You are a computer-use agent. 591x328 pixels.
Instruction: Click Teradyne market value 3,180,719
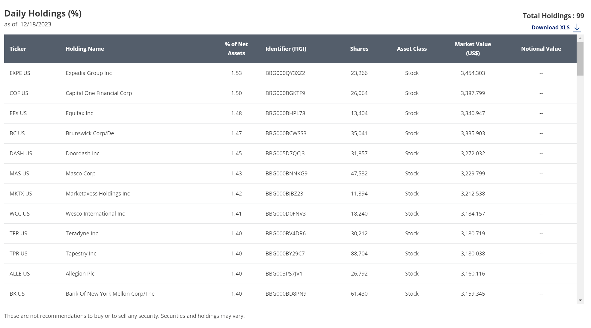coord(473,234)
